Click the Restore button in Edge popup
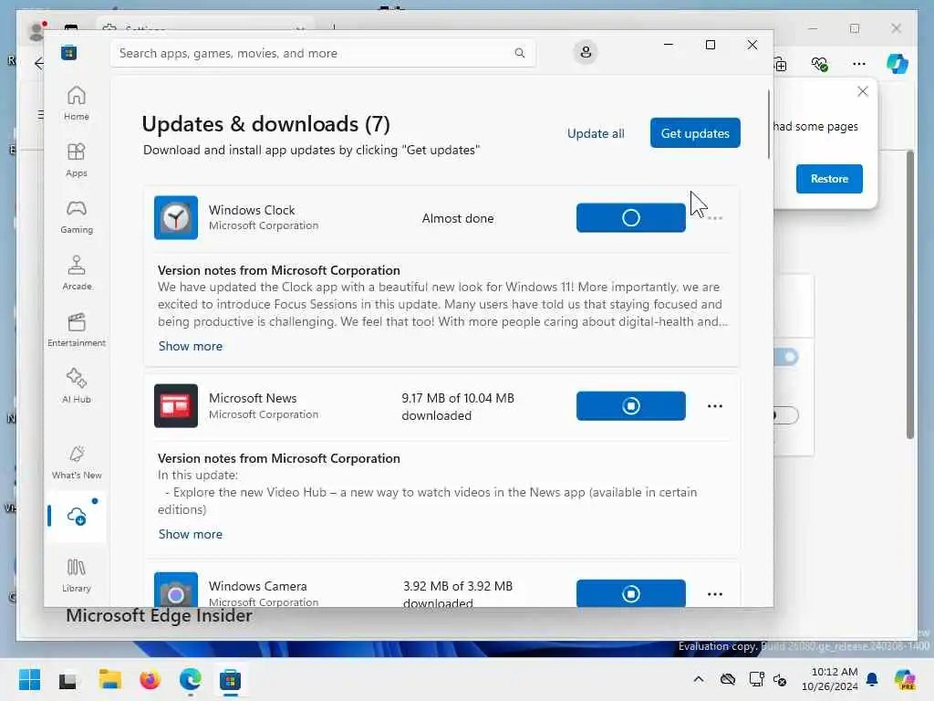934x701 pixels. point(829,179)
